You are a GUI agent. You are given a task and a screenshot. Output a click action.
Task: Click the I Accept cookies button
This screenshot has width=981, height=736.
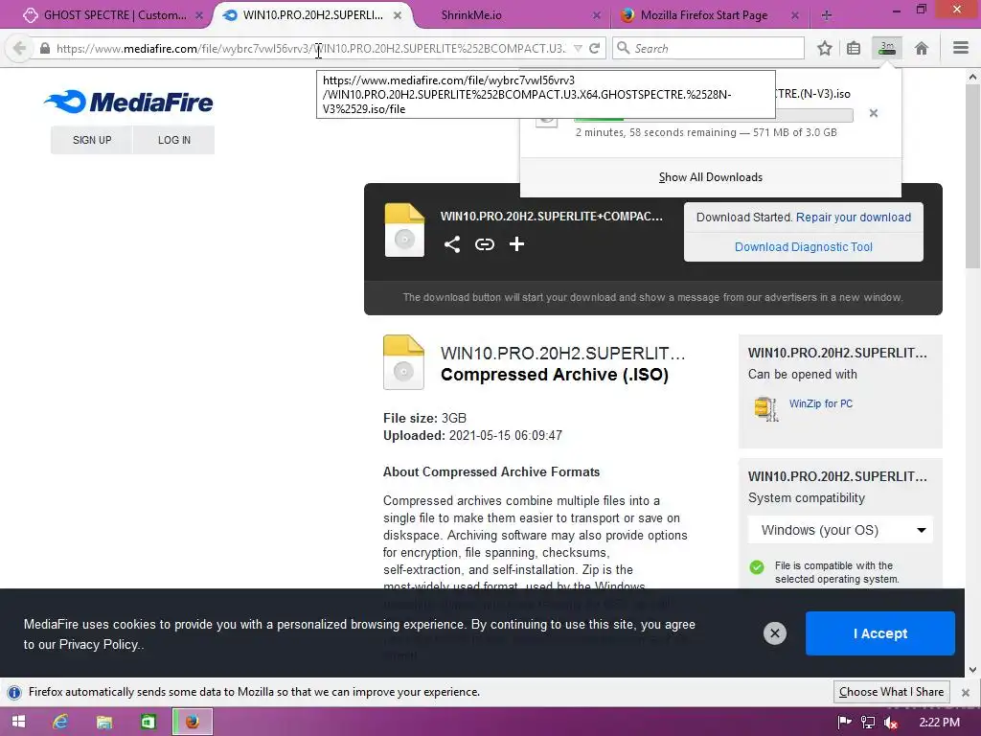pyautogui.click(x=879, y=633)
